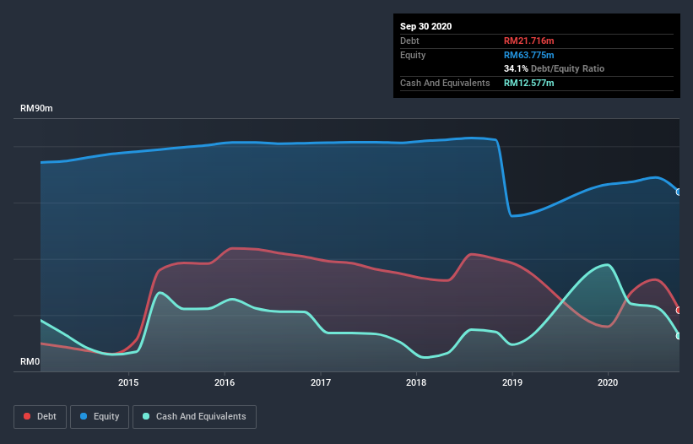Click the Cash And Equivalents tooltip label

[x=445, y=83]
